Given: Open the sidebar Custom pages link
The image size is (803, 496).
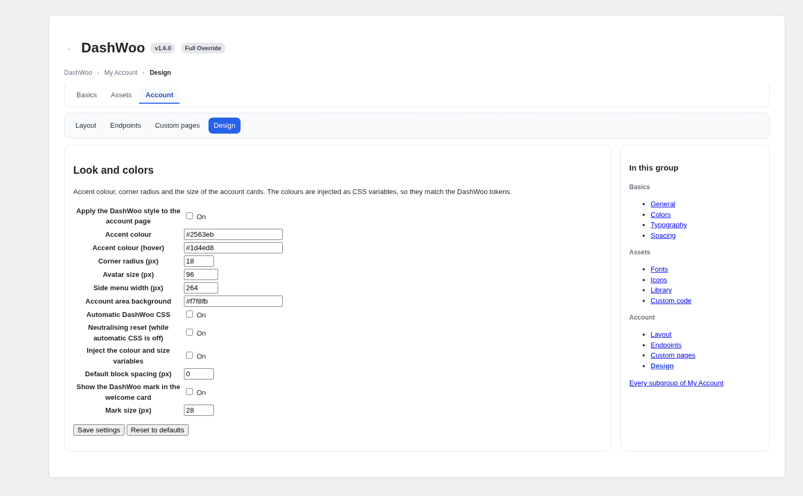Looking at the screenshot, I should [x=673, y=355].
